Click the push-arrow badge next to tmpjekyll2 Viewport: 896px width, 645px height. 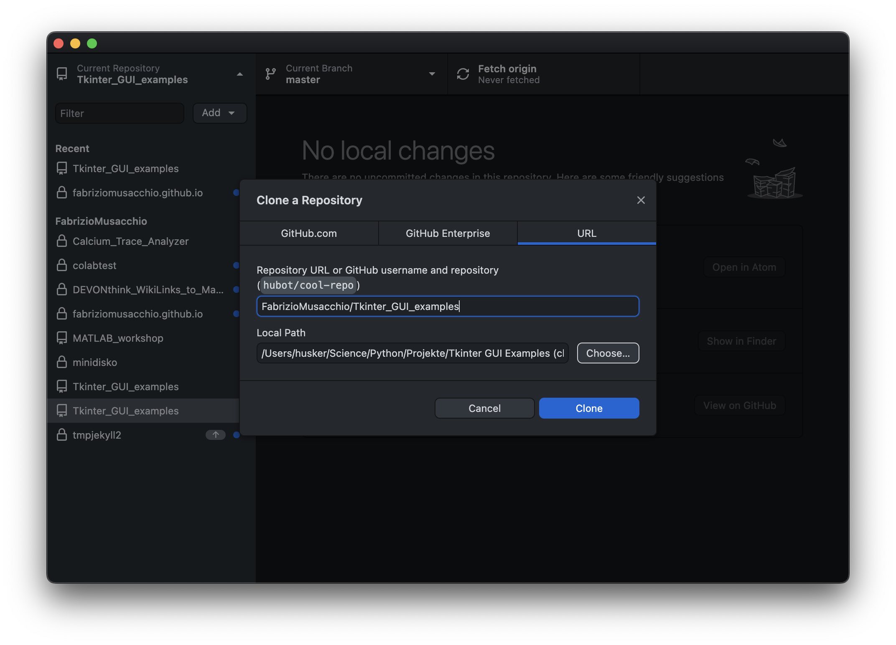tap(215, 435)
